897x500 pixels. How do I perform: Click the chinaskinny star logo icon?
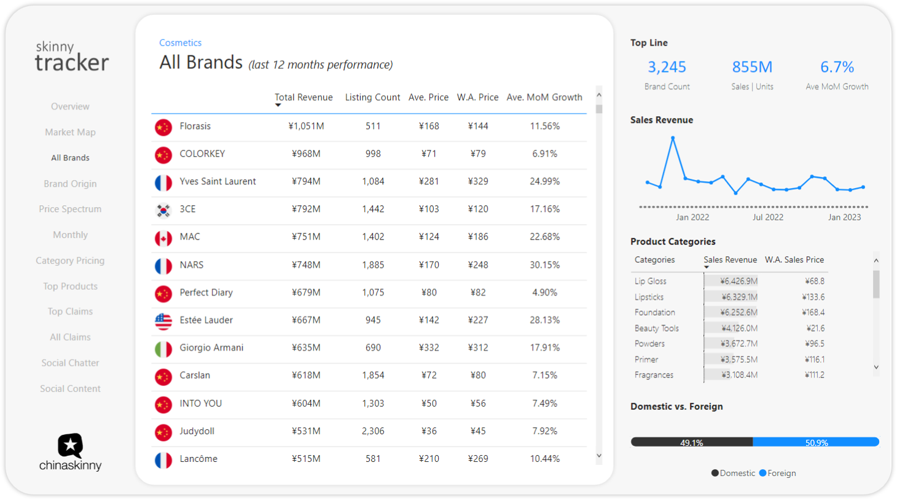(70, 445)
